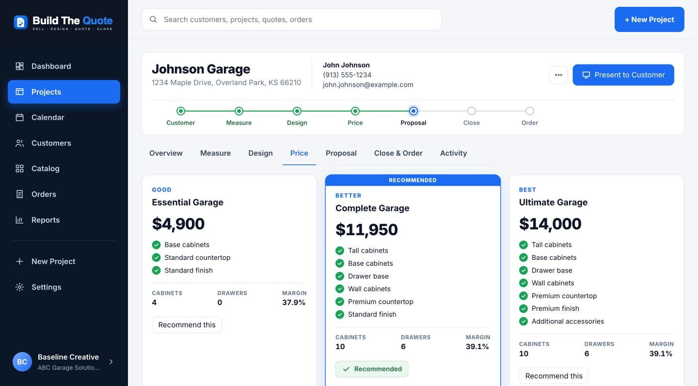Image resolution: width=698 pixels, height=386 pixels.
Task: Open the Calendar sidebar item
Action: pos(64,117)
